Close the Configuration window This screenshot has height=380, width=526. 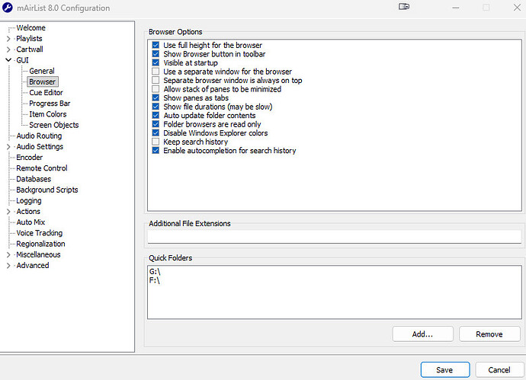point(517,8)
